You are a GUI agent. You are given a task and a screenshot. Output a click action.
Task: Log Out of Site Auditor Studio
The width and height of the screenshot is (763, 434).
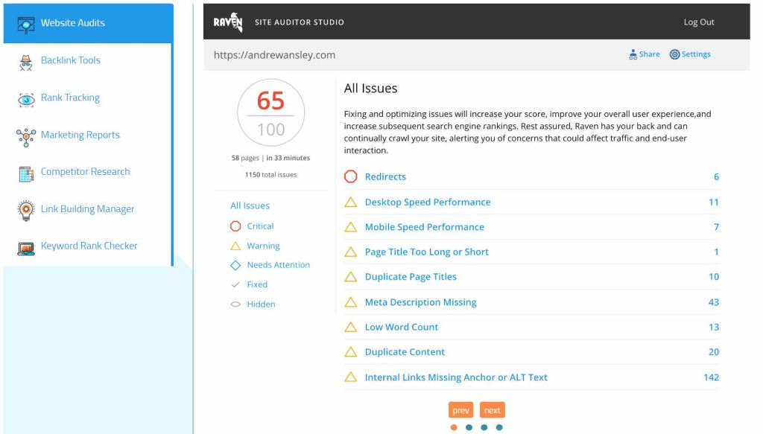pyautogui.click(x=698, y=22)
